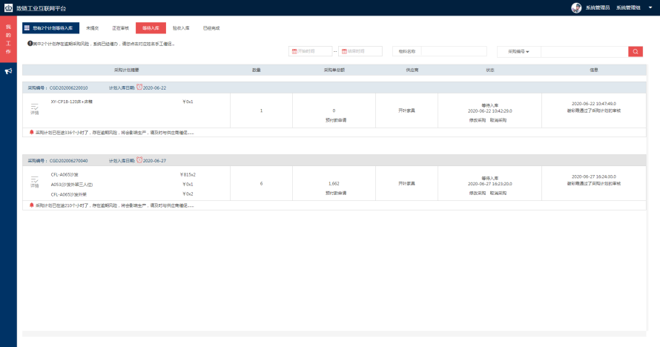The image size is (660, 347).
Task: Click the A053(沙发外架三人位) item
Action: [71, 184]
